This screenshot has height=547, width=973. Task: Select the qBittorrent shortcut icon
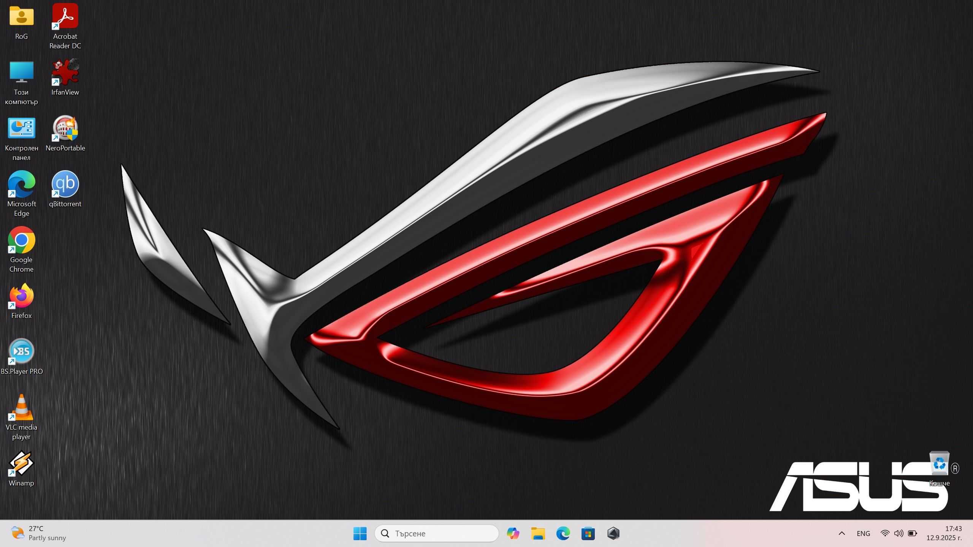(x=65, y=184)
